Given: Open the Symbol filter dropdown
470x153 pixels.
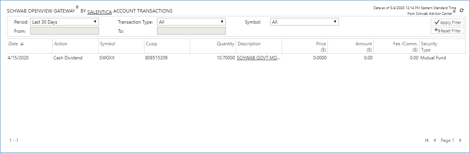Looking at the screenshot, I should [305, 22].
